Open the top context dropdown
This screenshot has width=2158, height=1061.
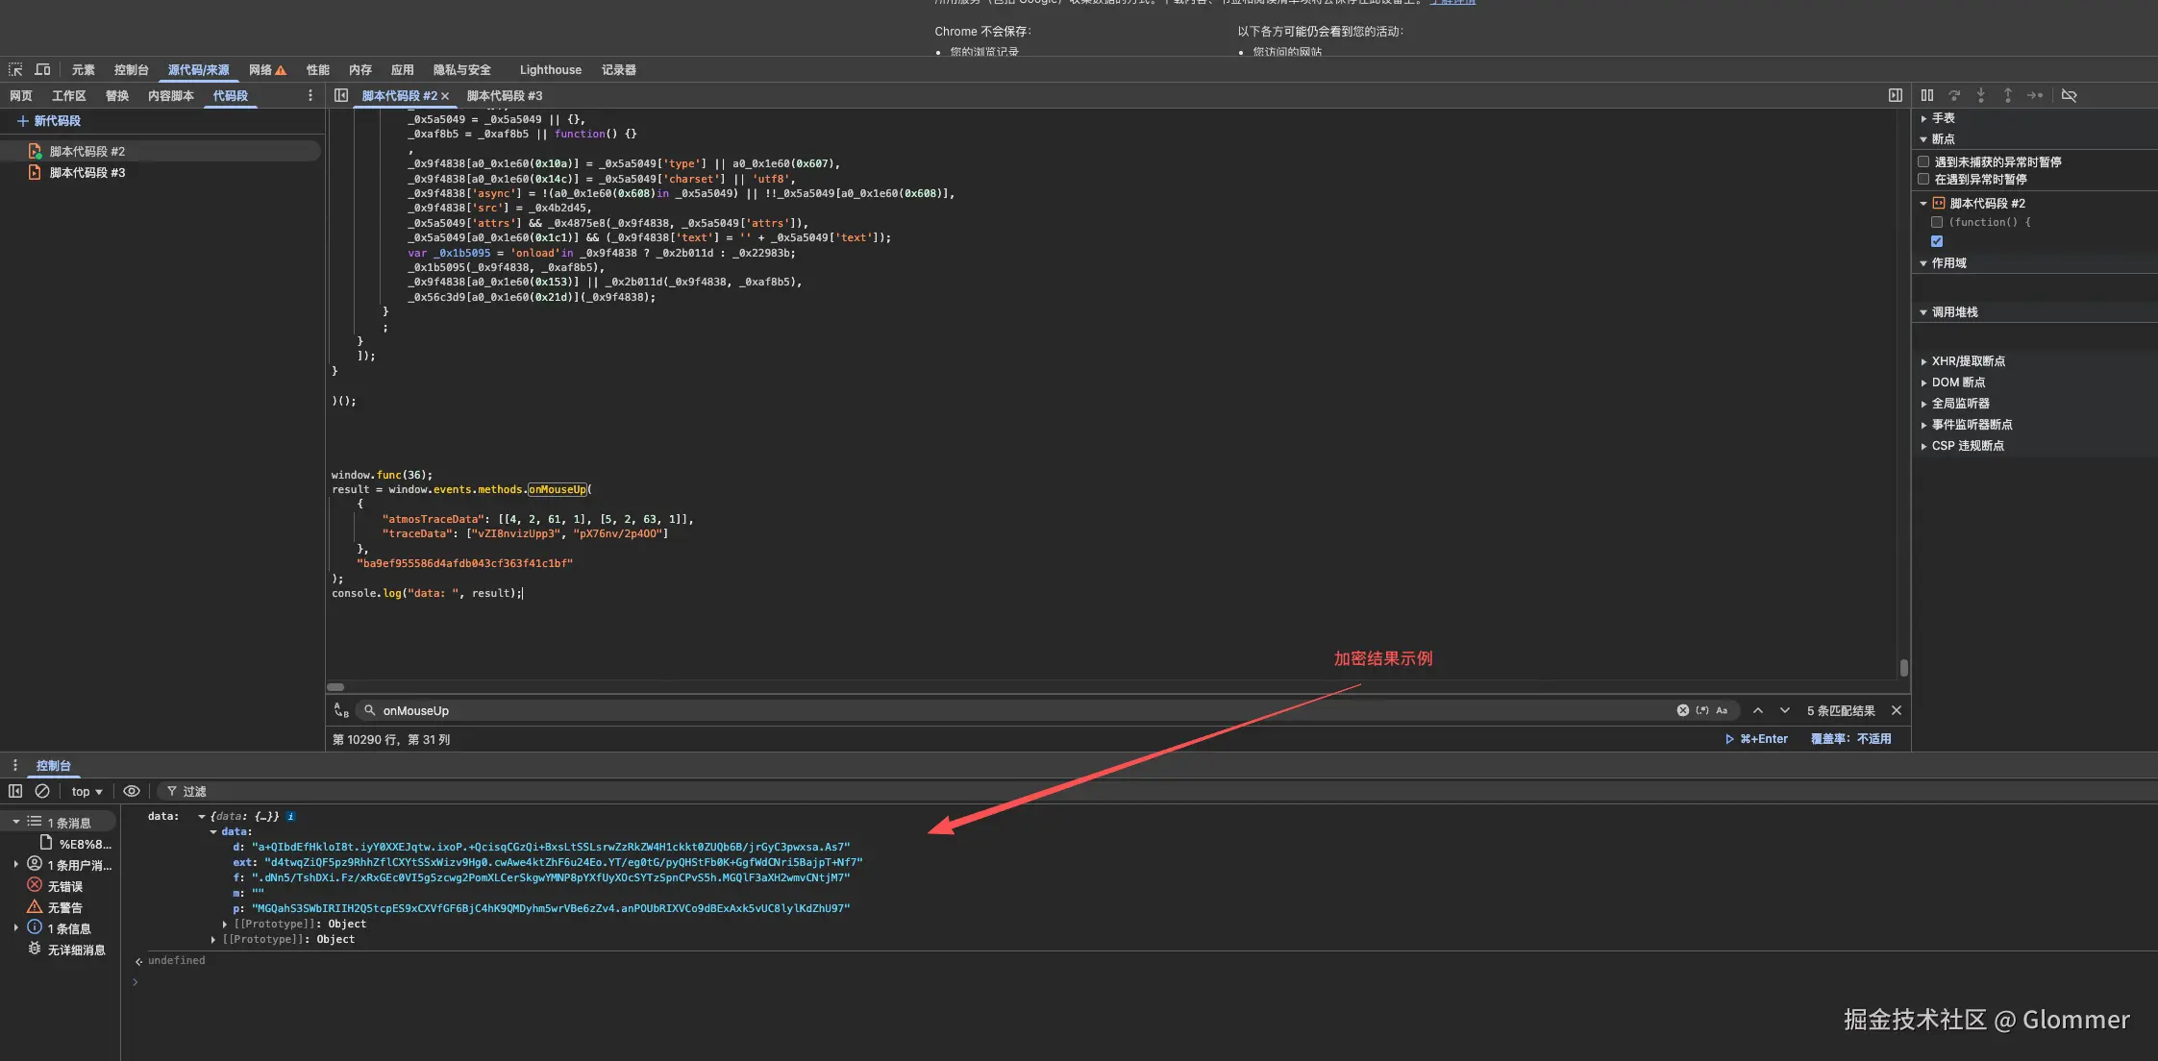click(x=87, y=791)
